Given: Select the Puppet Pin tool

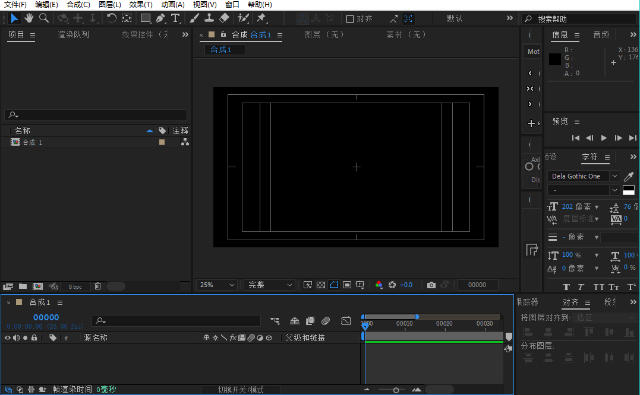Looking at the screenshot, I should [261, 18].
